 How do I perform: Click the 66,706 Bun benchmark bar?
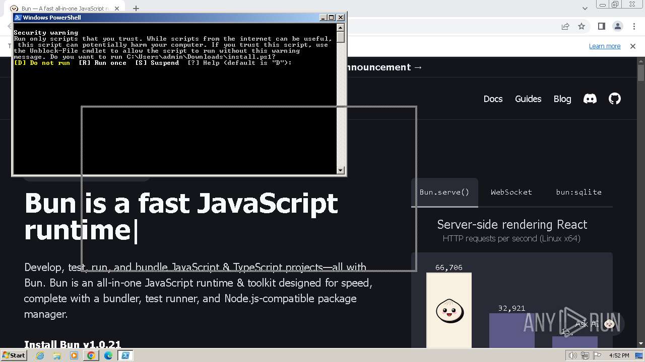[449, 310]
